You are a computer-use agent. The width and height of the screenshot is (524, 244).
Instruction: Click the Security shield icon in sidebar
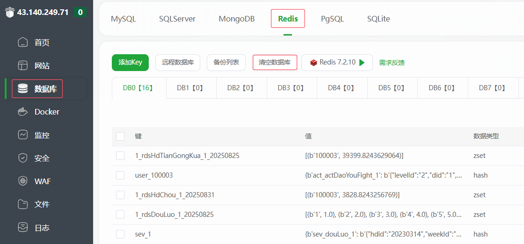pos(22,158)
